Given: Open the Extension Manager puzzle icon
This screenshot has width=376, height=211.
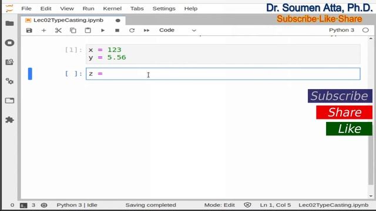Looking at the screenshot, I should pos(9,120).
